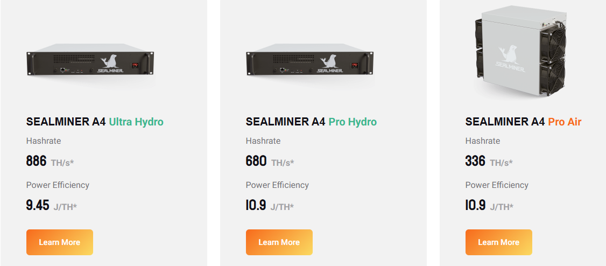Click Learn More for SEALMINER A4 Pro Air
This screenshot has height=266, width=606.
(498, 242)
